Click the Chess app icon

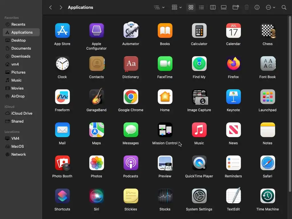[267, 31]
